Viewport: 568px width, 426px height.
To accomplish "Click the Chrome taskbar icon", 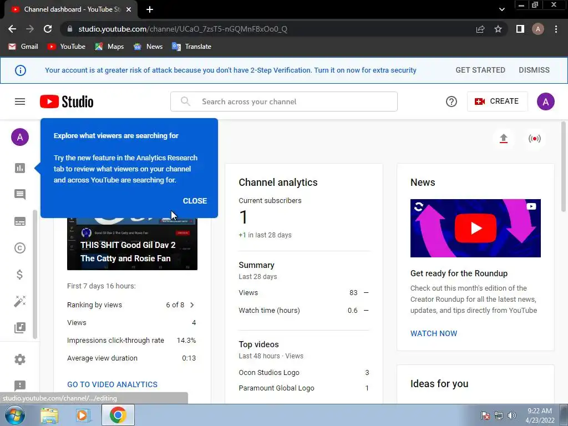I will 118,415.
